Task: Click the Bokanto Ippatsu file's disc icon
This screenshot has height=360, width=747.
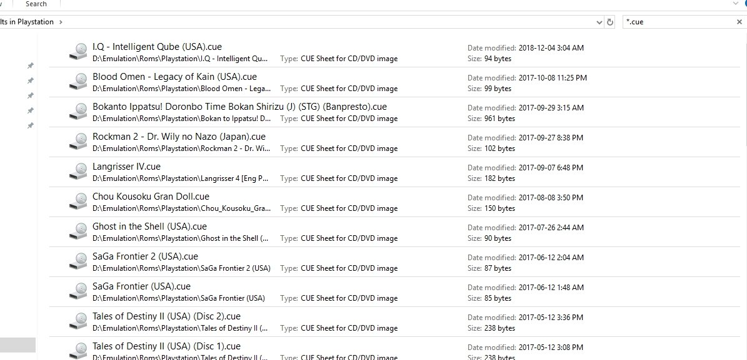Action: 78,112
